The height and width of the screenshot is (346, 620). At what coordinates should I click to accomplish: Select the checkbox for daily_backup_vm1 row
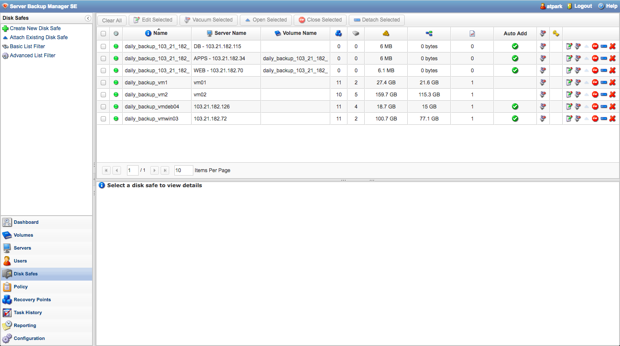(x=103, y=83)
